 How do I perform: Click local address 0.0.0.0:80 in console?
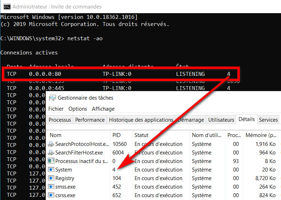tap(45, 74)
